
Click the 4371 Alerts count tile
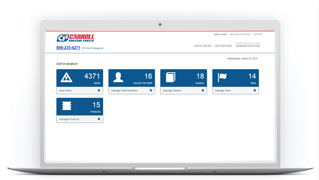(x=80, y=78)
